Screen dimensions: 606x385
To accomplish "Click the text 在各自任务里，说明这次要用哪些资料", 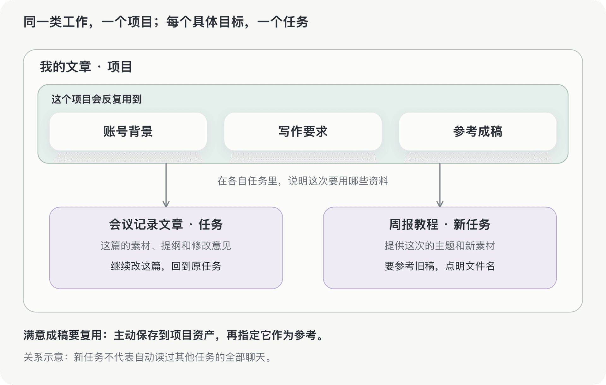I will coord(303,181).
